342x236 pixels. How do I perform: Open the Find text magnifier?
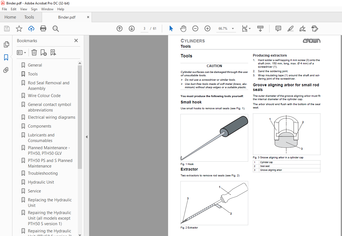pyautogui.click(x=56, y=29)
